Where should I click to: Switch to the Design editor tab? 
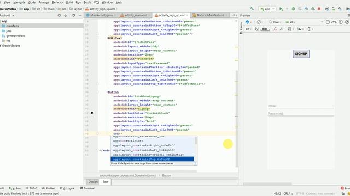[93, 182]
